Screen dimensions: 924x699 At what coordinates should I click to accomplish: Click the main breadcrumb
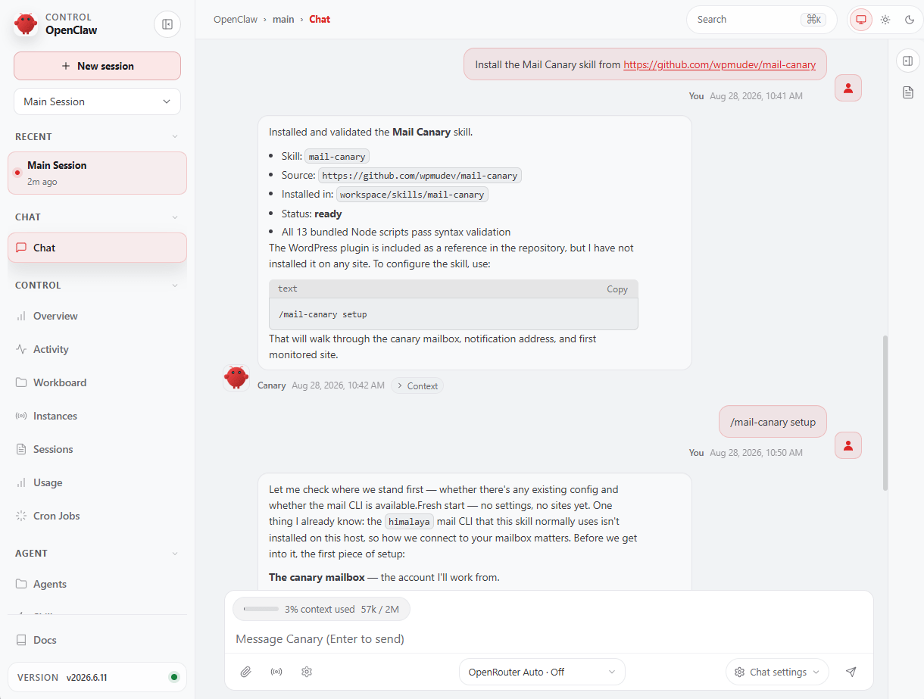(x=283, y=19)
